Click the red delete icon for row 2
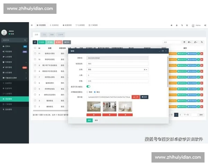 [x=202, y=107]
